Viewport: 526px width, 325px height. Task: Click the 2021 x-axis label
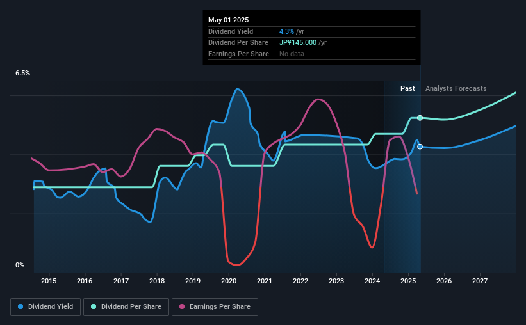(x=265, y=281)
